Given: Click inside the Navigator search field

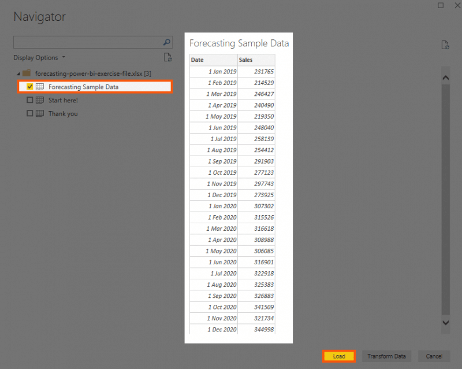Looking at the screenshot, I should pos(87,42).
